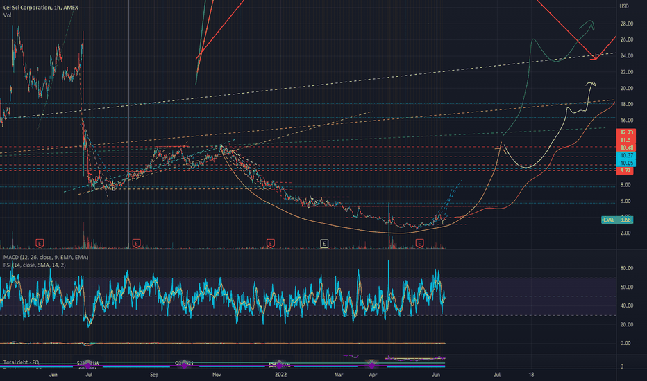Image resolution: width=647 pixels, height=381 pixels.
Task: Click the red 12.73 price tag
Action: (626, 132)
